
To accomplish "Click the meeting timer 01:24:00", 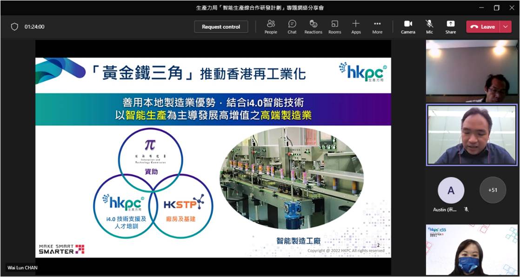I will point(34,27).
